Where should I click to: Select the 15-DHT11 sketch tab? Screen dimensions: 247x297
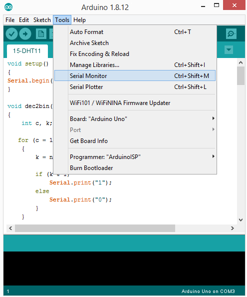click(27, 51)
